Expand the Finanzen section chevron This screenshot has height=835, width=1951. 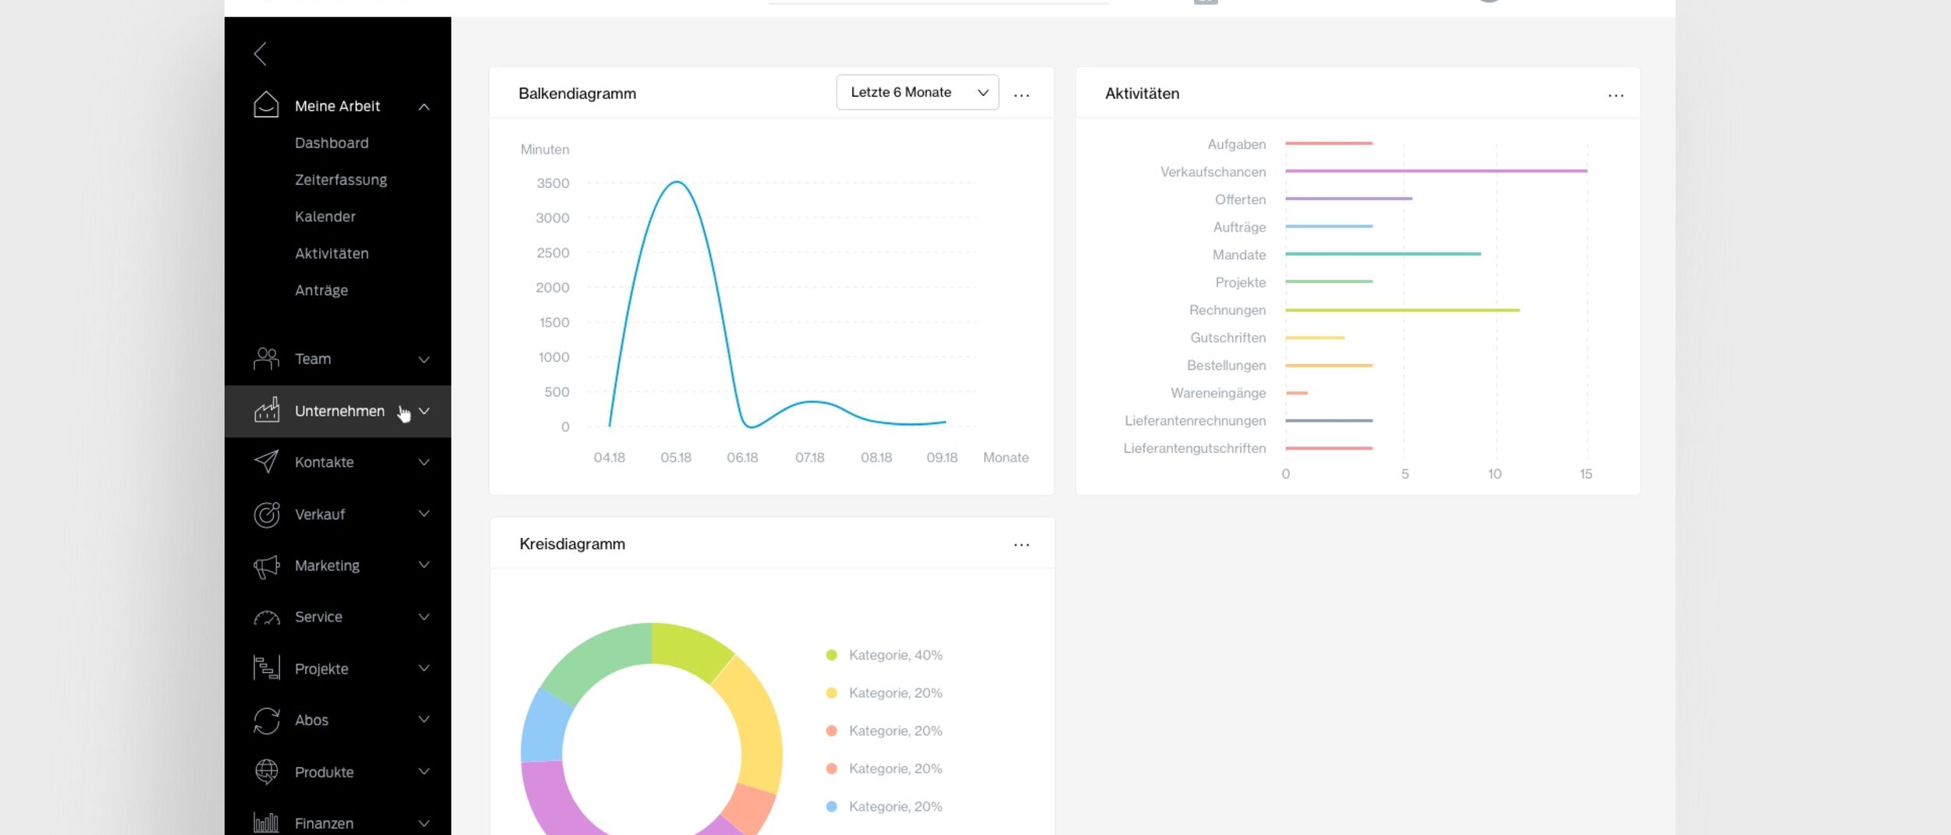point(424,823)
